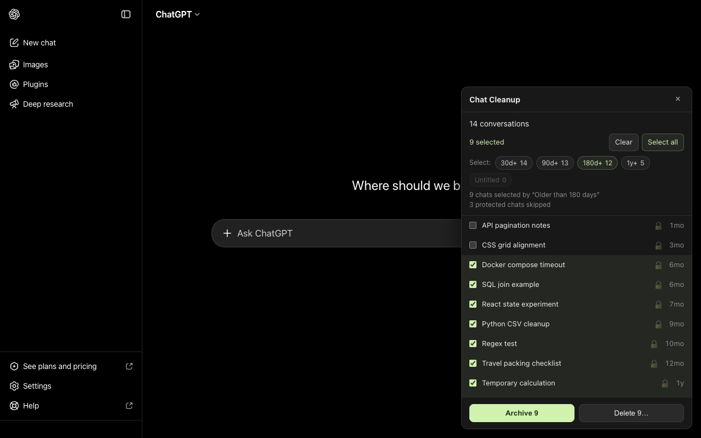The image size is (701, 438).
Task: Click the lock icon on API pagination notes
Action: (658, 226)
